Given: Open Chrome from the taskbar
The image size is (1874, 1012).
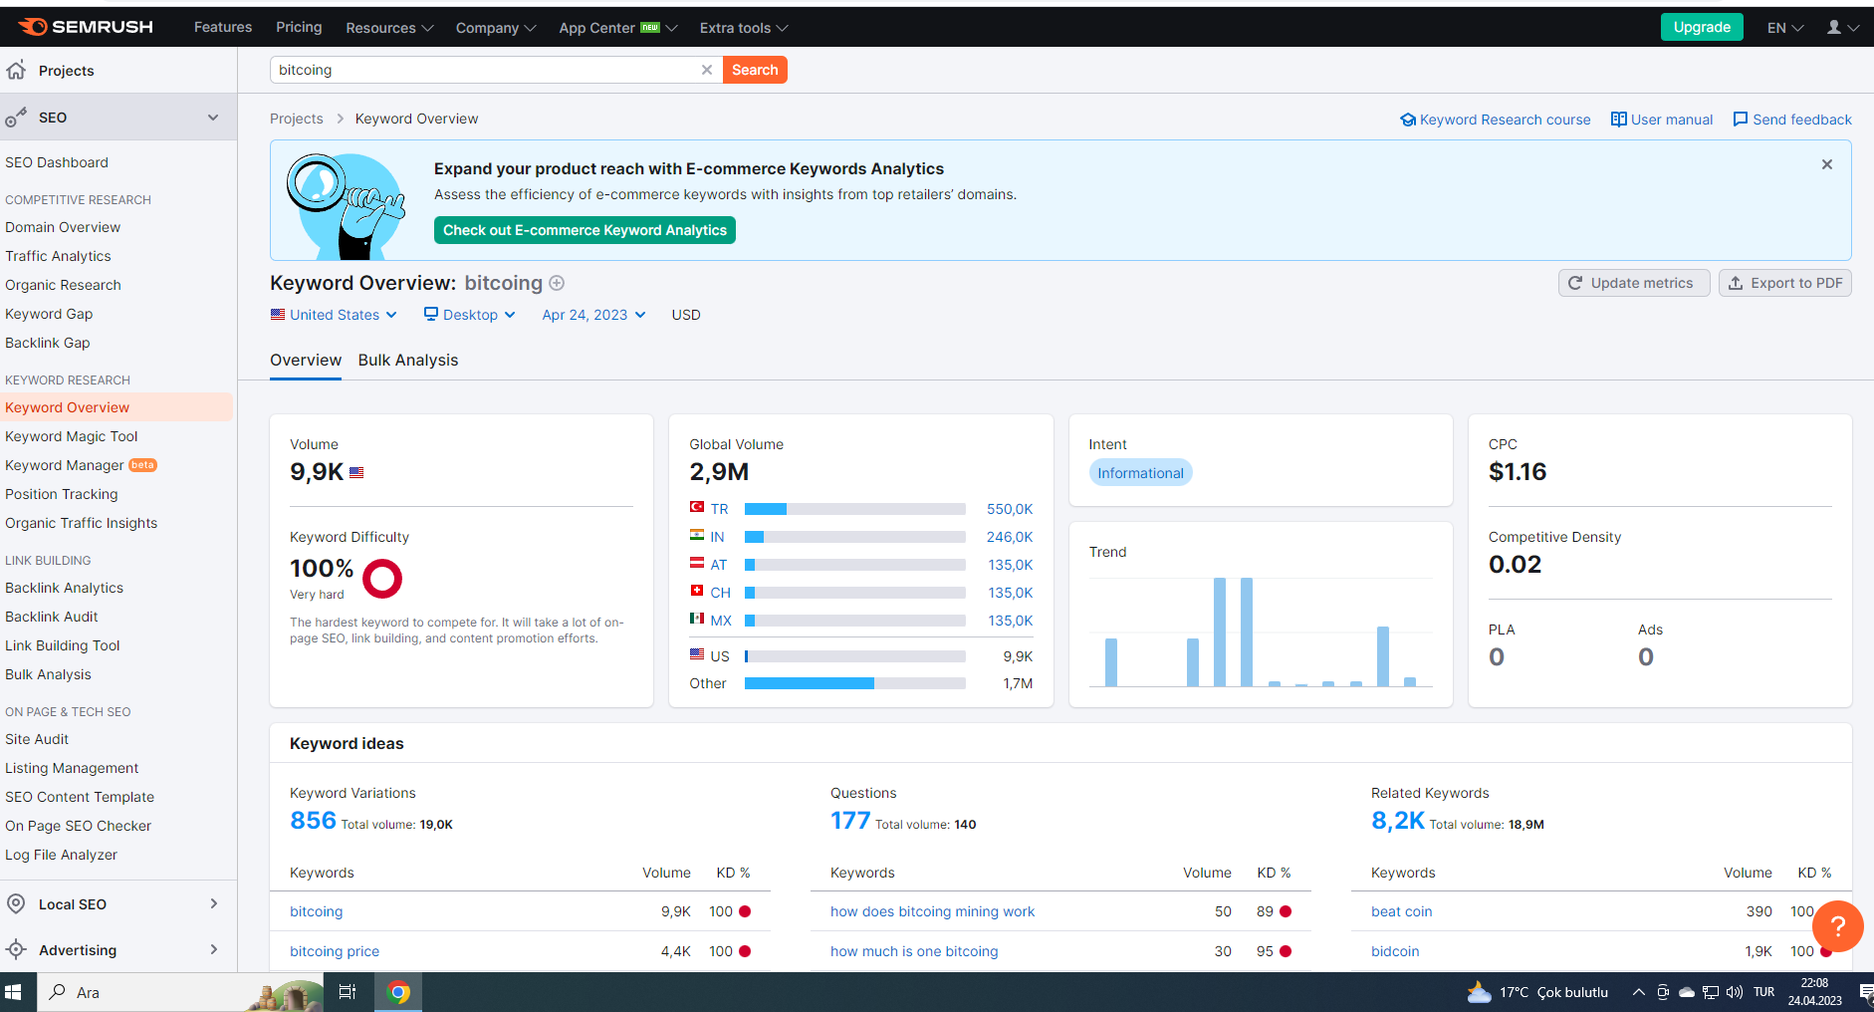Looking at the screenshot, I should tap(398, 992).
